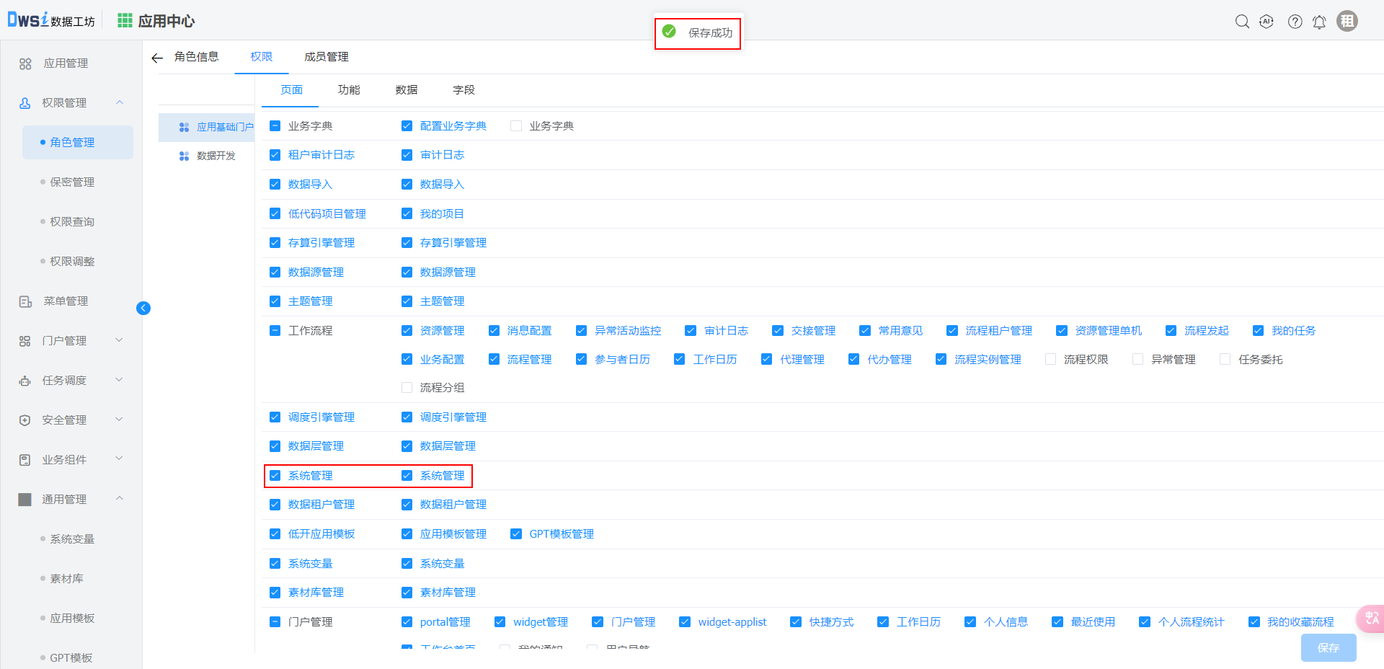Switch to the 成员管理 tab
The width and height of the screenshot is (1384, 669).
coord(326,57)
